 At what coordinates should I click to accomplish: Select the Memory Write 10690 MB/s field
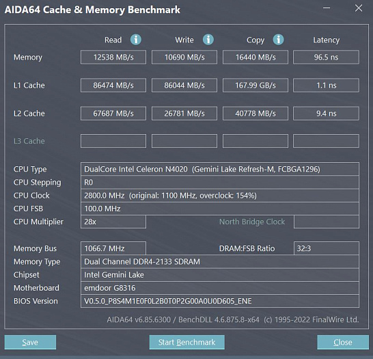(x=184, y=57)
